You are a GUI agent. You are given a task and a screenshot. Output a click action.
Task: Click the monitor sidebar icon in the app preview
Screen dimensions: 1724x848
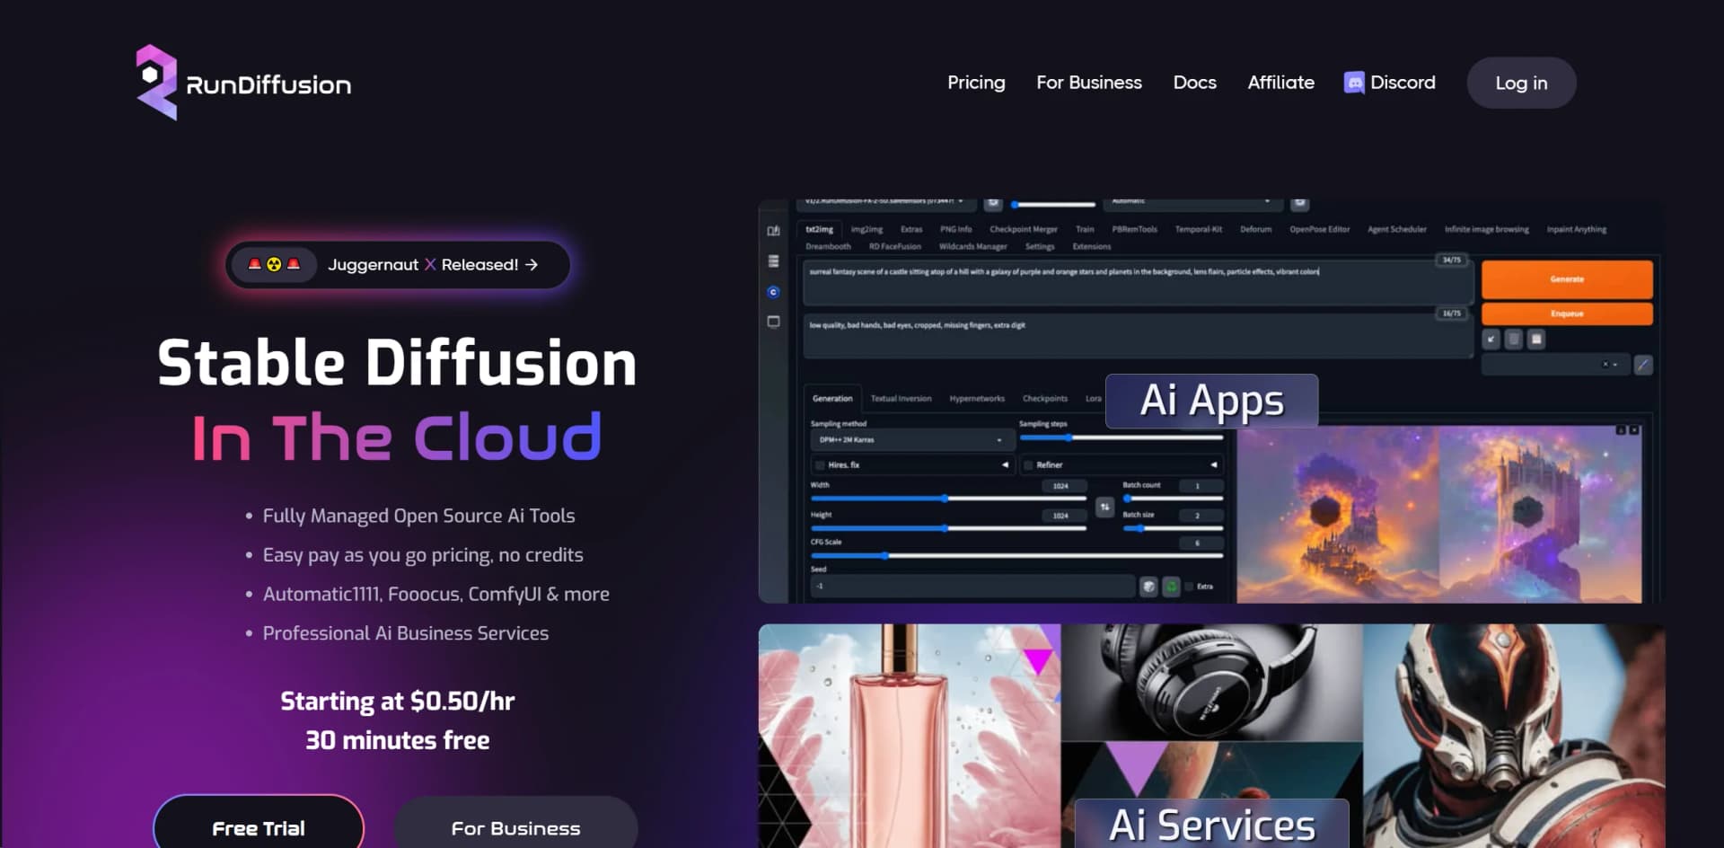coord(773,322)
